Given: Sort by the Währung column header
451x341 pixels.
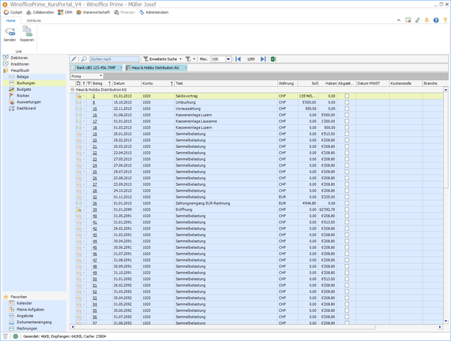Looking at the screenshot, I should tap(288, 83).
